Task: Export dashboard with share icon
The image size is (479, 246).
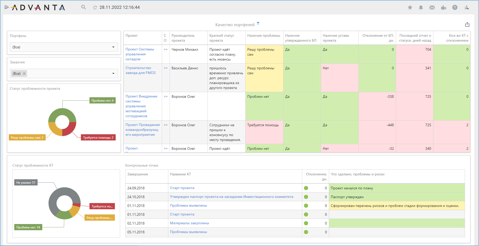Action: point(467,25)
